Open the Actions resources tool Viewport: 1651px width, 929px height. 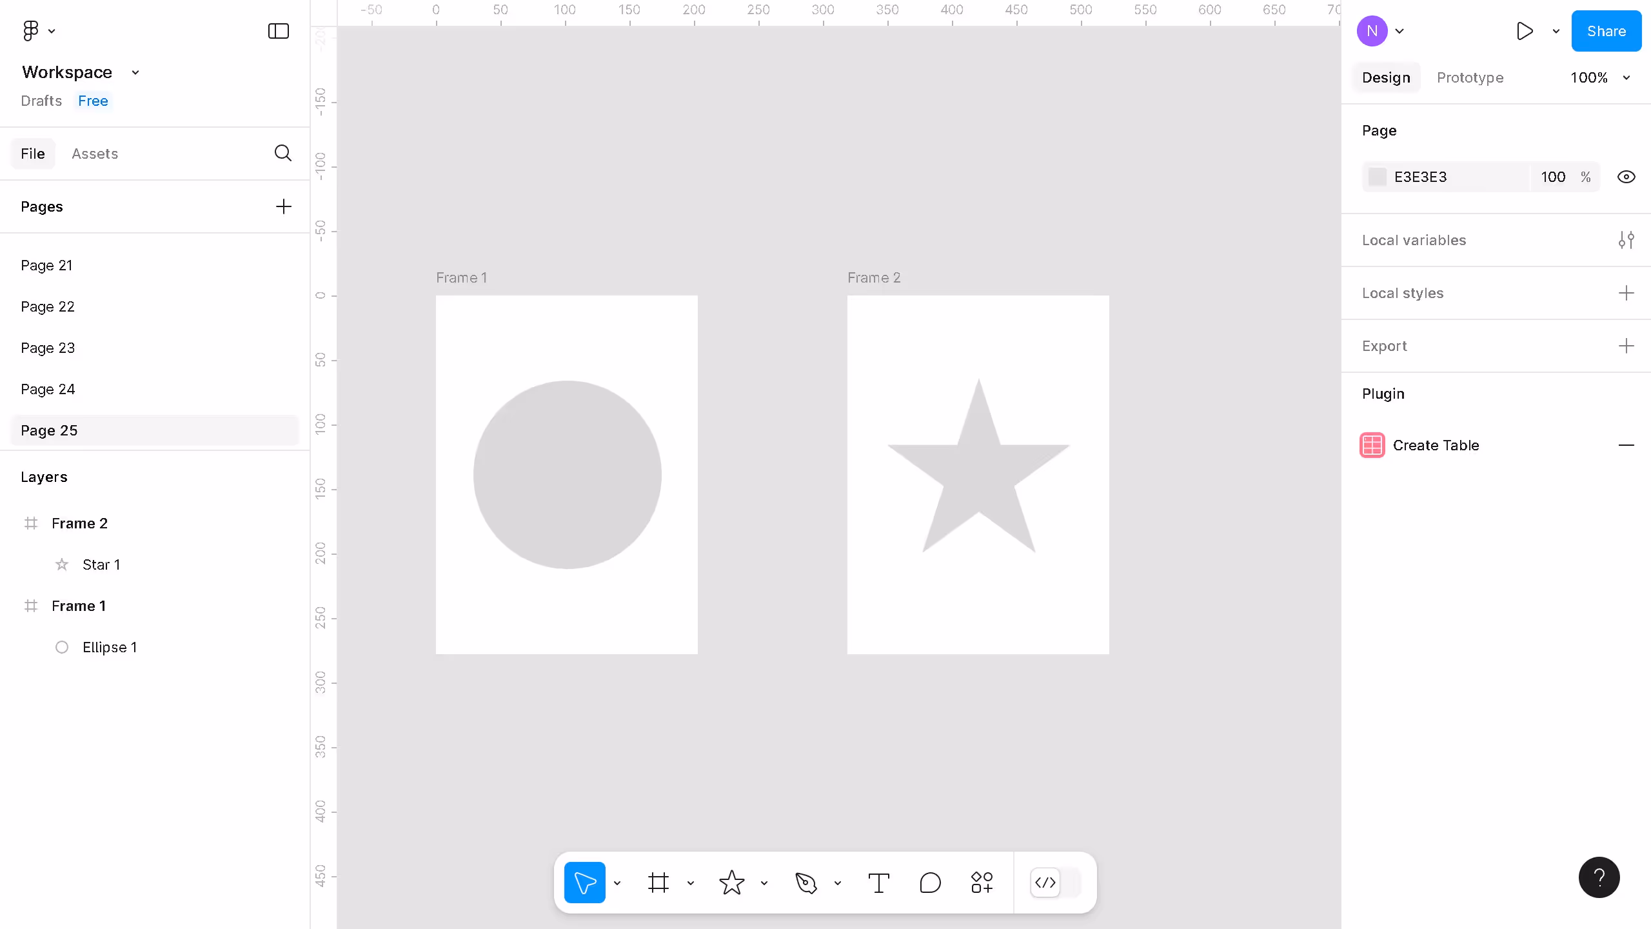[x=982, y=883]
